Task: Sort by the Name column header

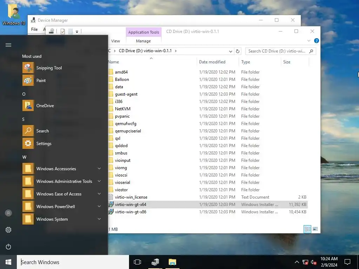Action: [x=152, y=62]
